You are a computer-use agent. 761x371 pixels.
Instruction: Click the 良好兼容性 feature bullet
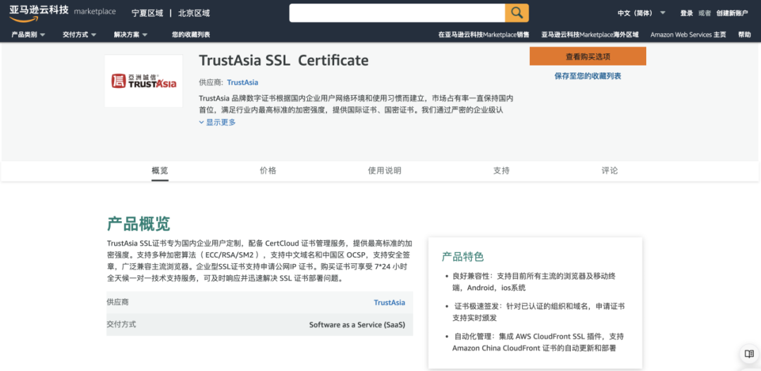[534, 282]
